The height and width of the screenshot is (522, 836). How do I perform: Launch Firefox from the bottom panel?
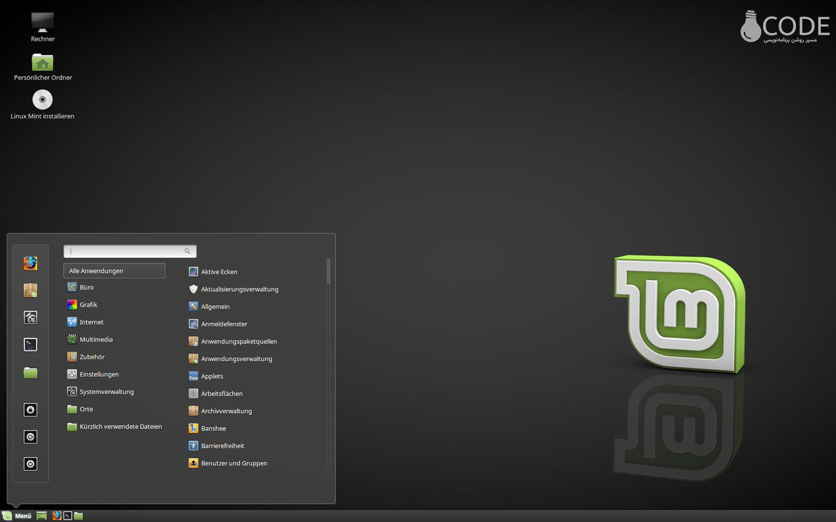[x=57, y=516]
